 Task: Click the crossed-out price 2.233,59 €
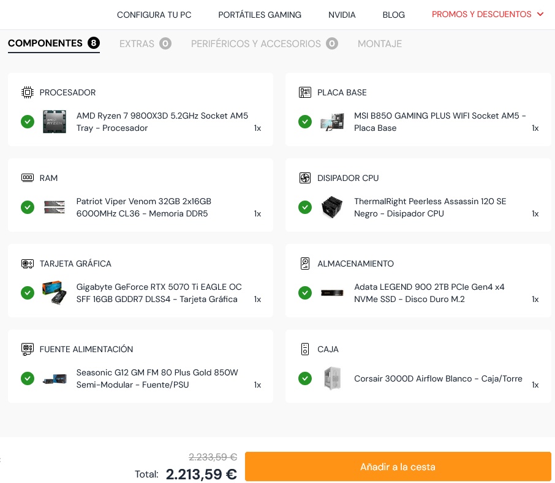pyautogui.click(x=213, y=457)
